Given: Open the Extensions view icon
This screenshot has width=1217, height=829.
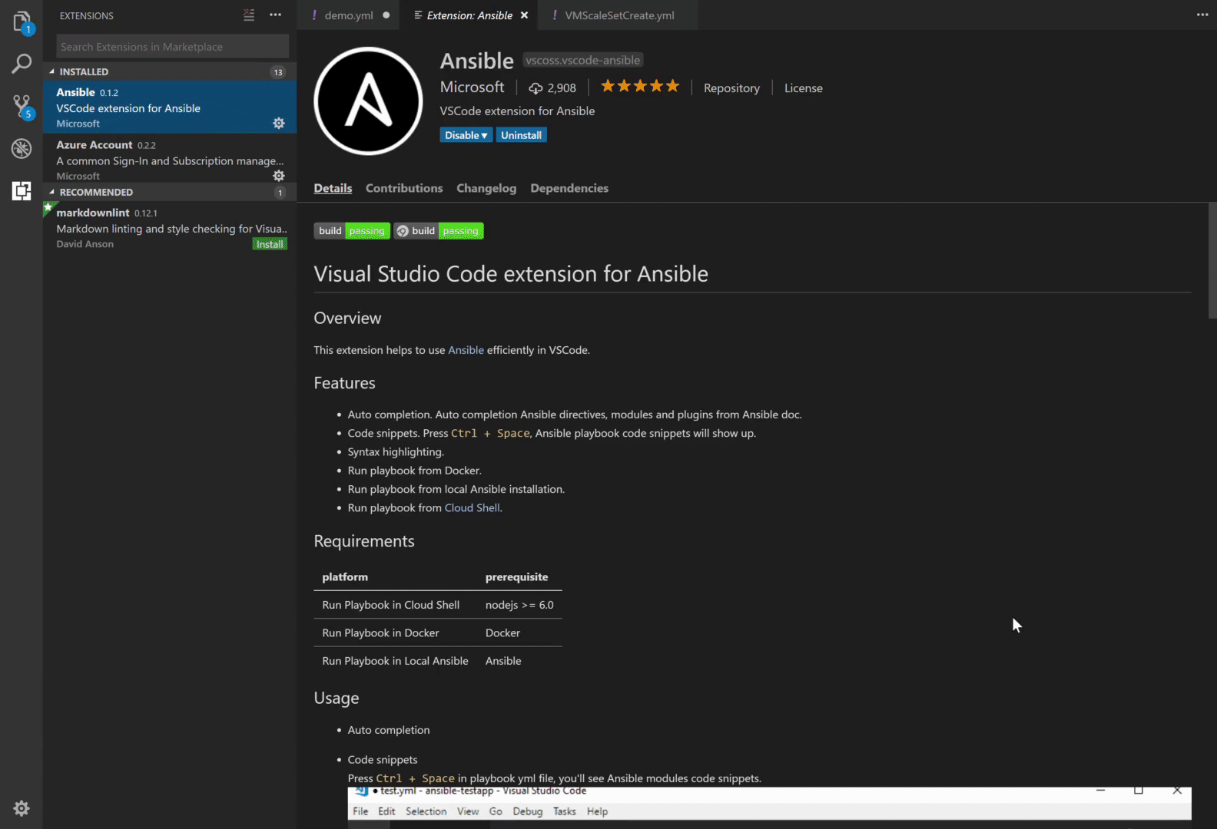Looking at the screenshot, I should 22,190.
